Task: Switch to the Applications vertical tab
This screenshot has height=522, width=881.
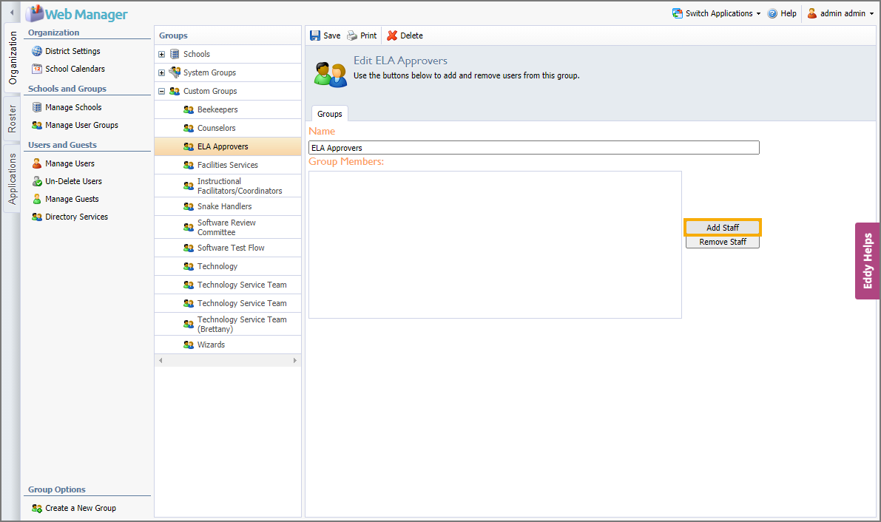Action: [x=13, y=179]
